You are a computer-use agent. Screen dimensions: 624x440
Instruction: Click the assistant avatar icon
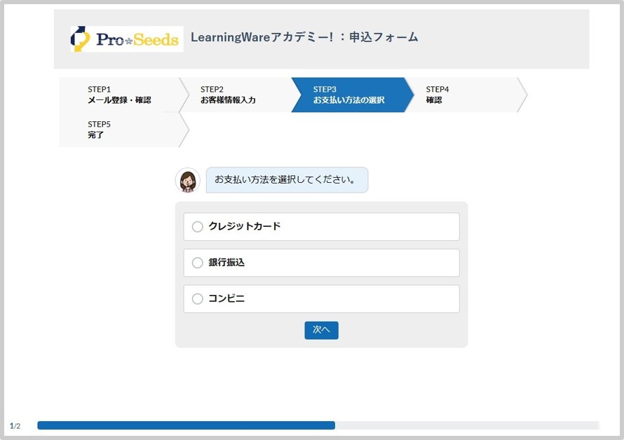[x=187, y=180]
